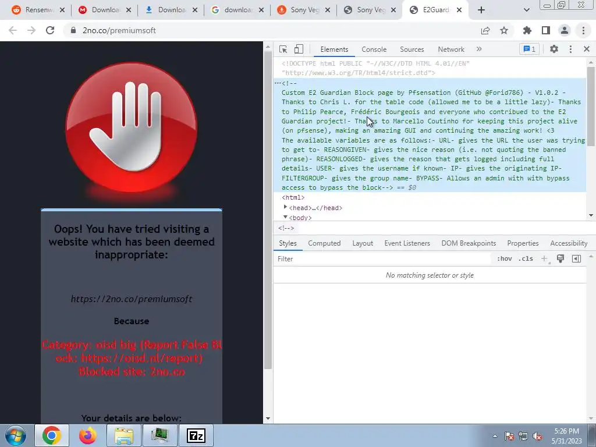This screenshot has height=447, width=596.
Task: Share this page icon in address bar
Action: 485,30
